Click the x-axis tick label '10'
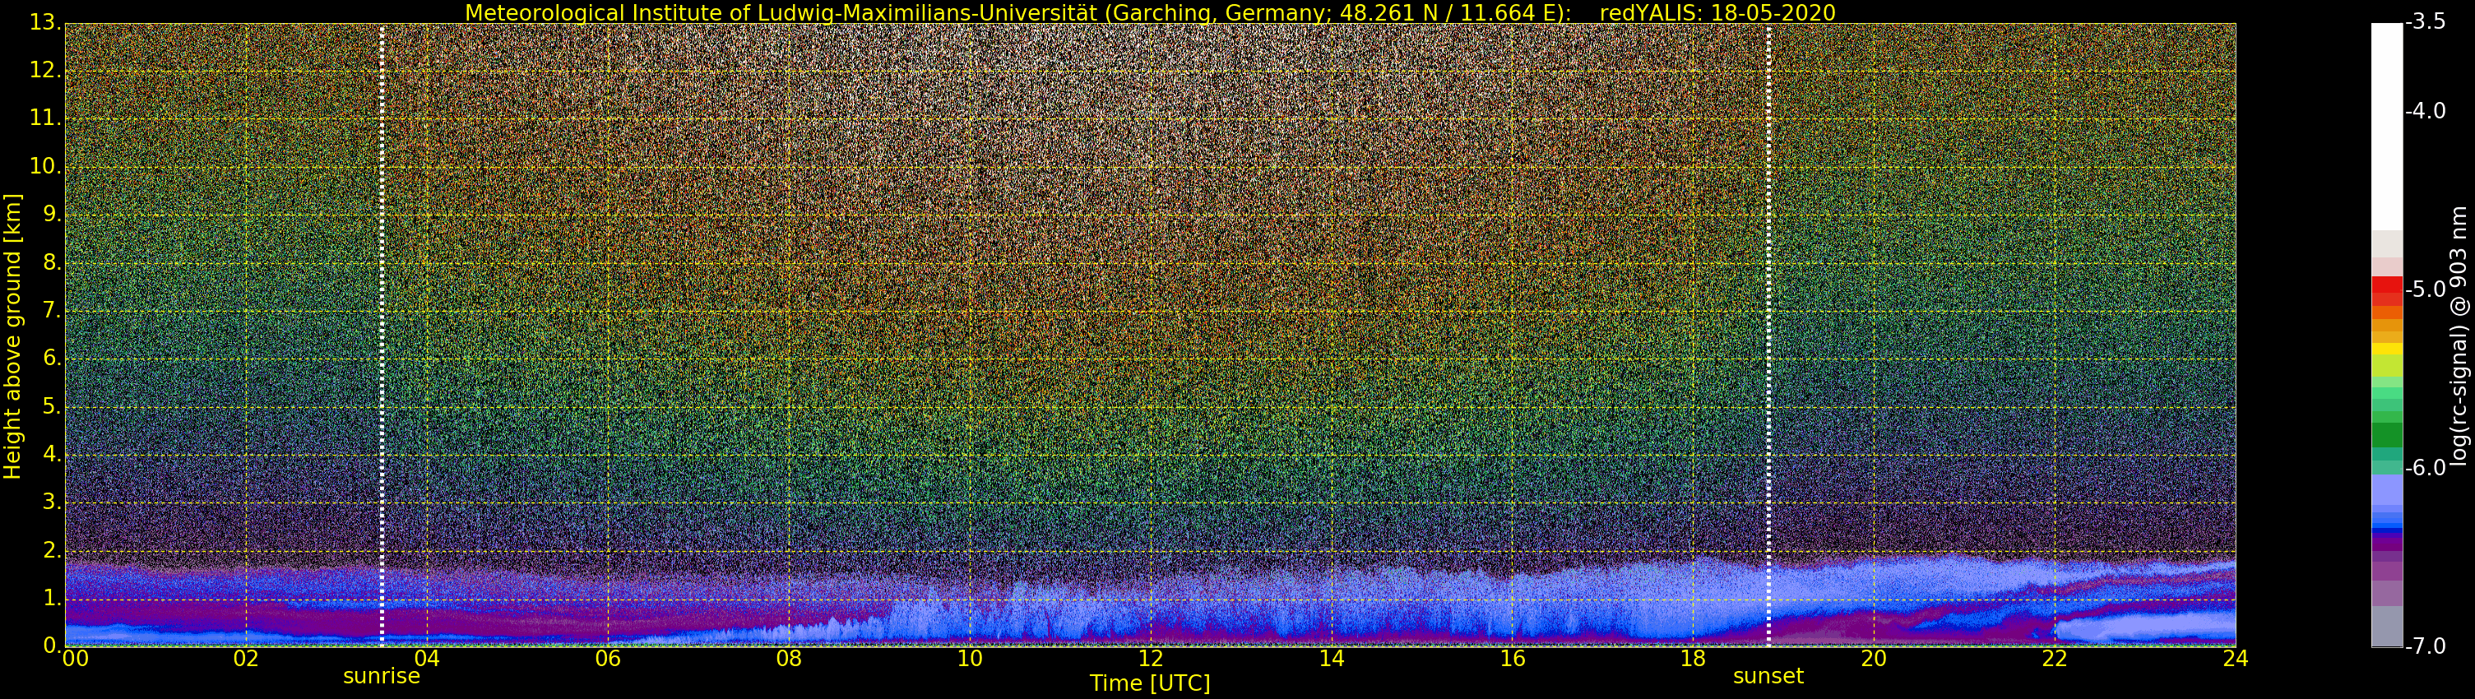This screenshot has width=2475, height=699. [970, 659]
